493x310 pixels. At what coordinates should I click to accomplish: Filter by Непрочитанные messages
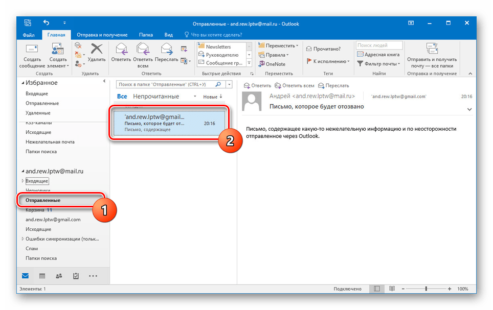(156, 97)
